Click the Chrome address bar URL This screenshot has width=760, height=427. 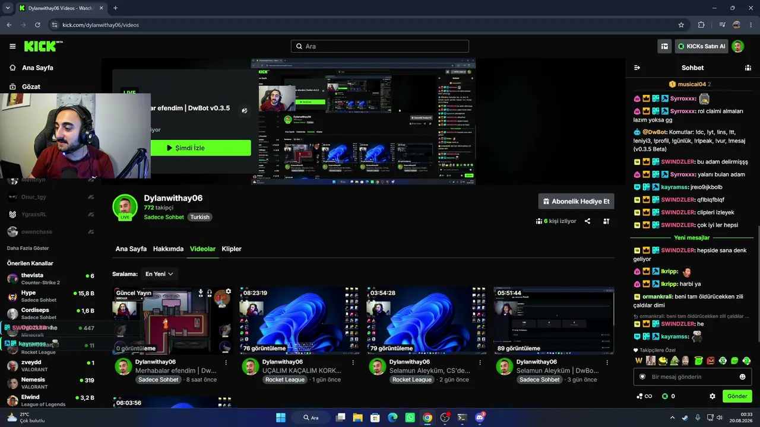(x=101, y=25)
